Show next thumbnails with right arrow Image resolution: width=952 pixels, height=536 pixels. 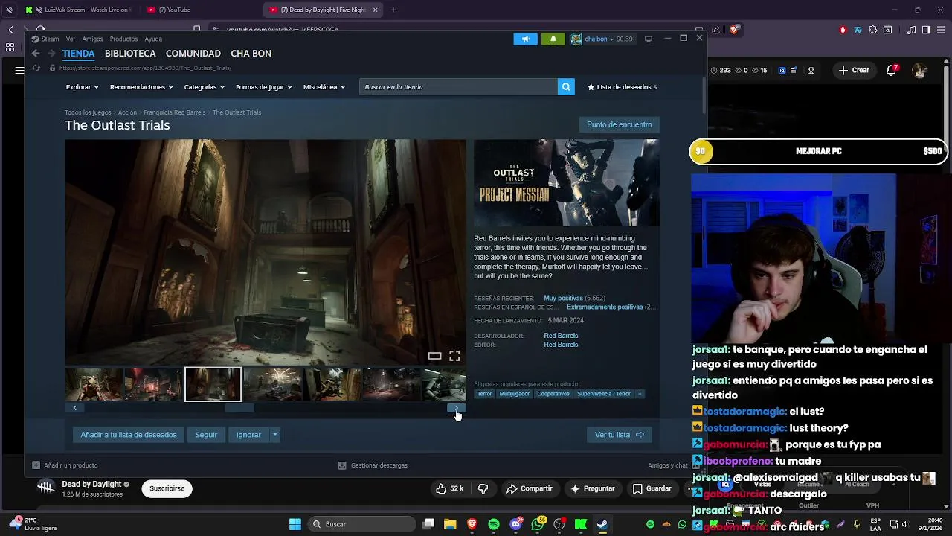coord(456,408)
